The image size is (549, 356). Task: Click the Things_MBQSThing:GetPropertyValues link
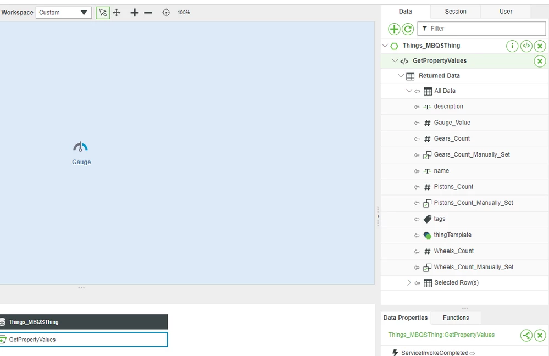tap(441, 335)
